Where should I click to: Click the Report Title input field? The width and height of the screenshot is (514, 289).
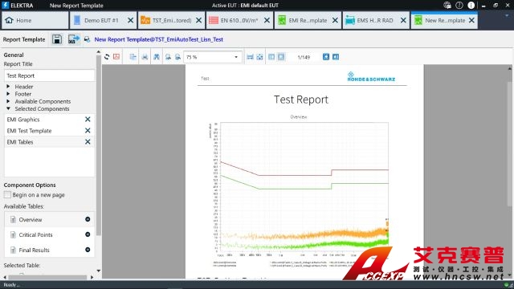(50, 75)
